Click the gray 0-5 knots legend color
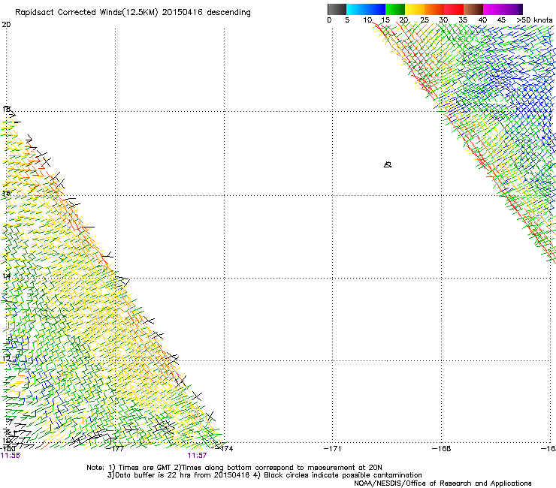This screenshot has width=556, height=488. [337, 9]
